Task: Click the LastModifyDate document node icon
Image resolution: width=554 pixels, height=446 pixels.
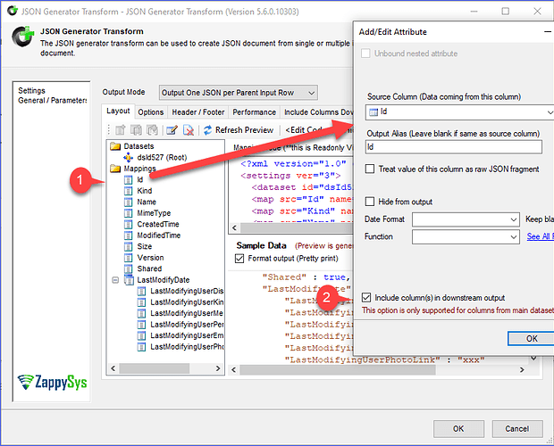Action: (x=129, y=279)
